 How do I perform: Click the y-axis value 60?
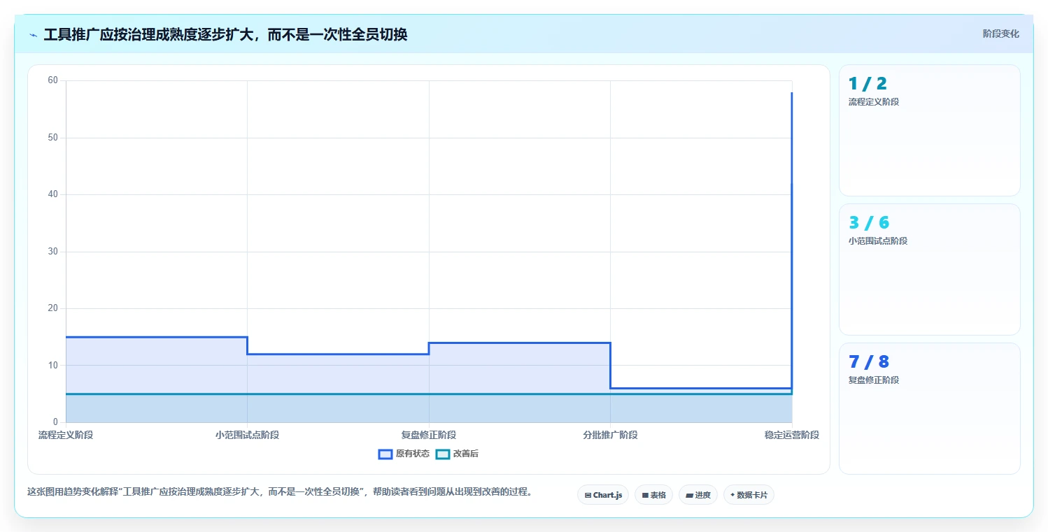pos(52,80)
